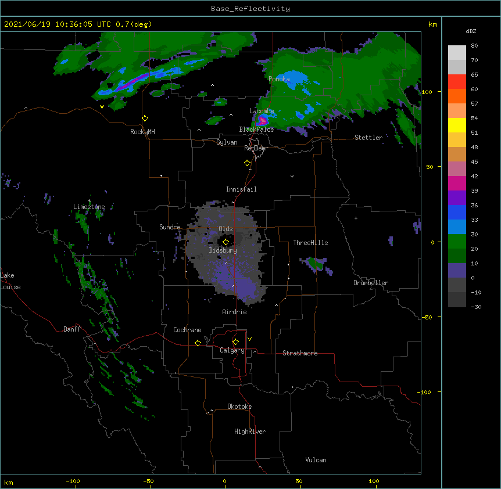Select the Banff label
This screenshot has height=489, width=501.
(72, 329)
